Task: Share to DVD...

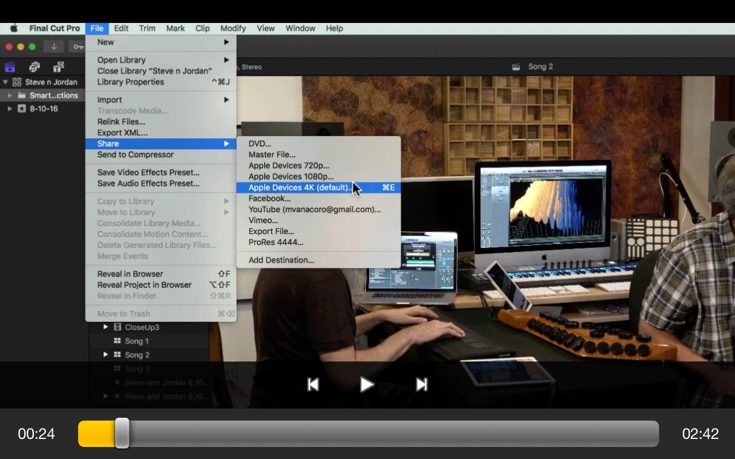Action: tap(319, 143)
